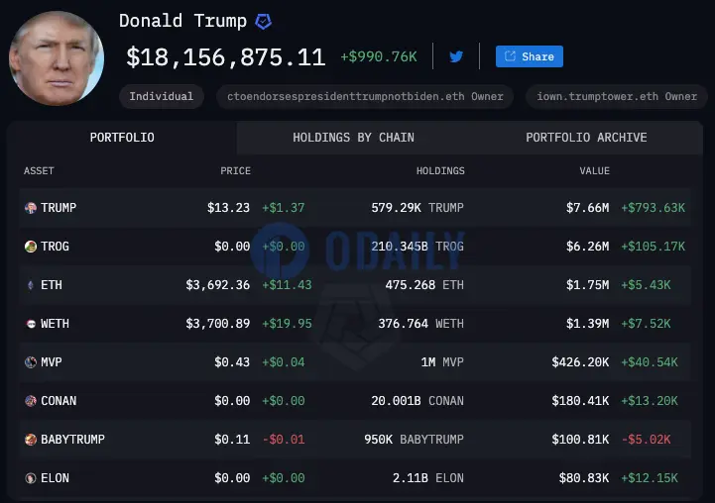Click the 2.11B ELON holdings

point(428,478)
